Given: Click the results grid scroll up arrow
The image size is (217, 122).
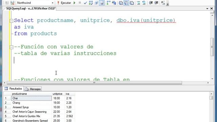Looking at the screenshot, I should 211,94.
